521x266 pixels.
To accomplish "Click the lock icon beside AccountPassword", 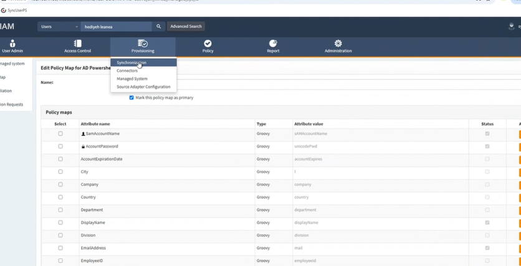I will point(83,147).
